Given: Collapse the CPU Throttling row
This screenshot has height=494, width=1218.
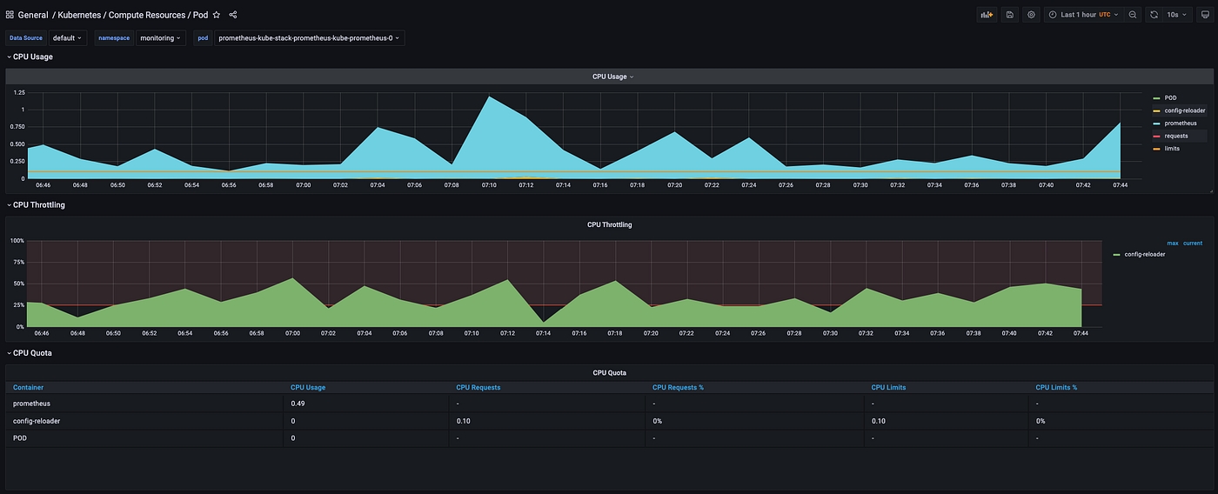Looking at the screenshot, I should 38,205.
